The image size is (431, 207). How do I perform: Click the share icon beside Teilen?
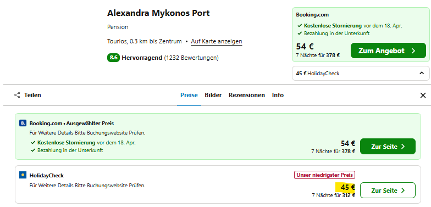(17, 96)
